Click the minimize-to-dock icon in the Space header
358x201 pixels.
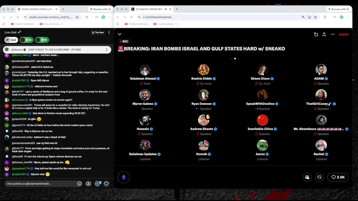point(316,34)
